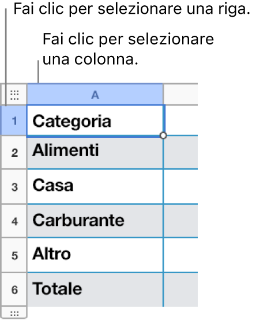Click the Totale cell
Screen dimensions: 256x328
pos(95,290)
